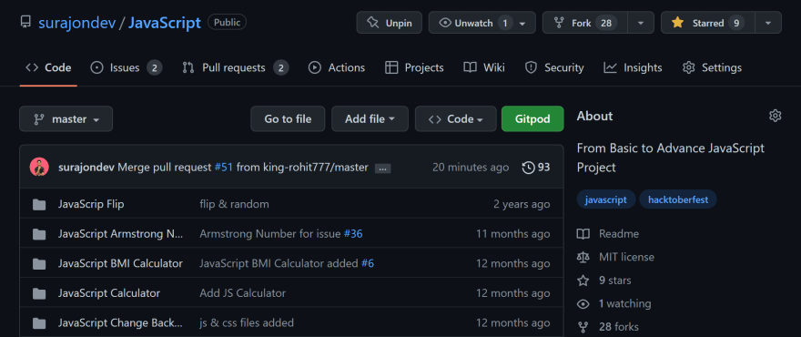Viewport: 801px width, 337px height.
Task: Open the repository Settings tab
Action: (x=712, y=67)
